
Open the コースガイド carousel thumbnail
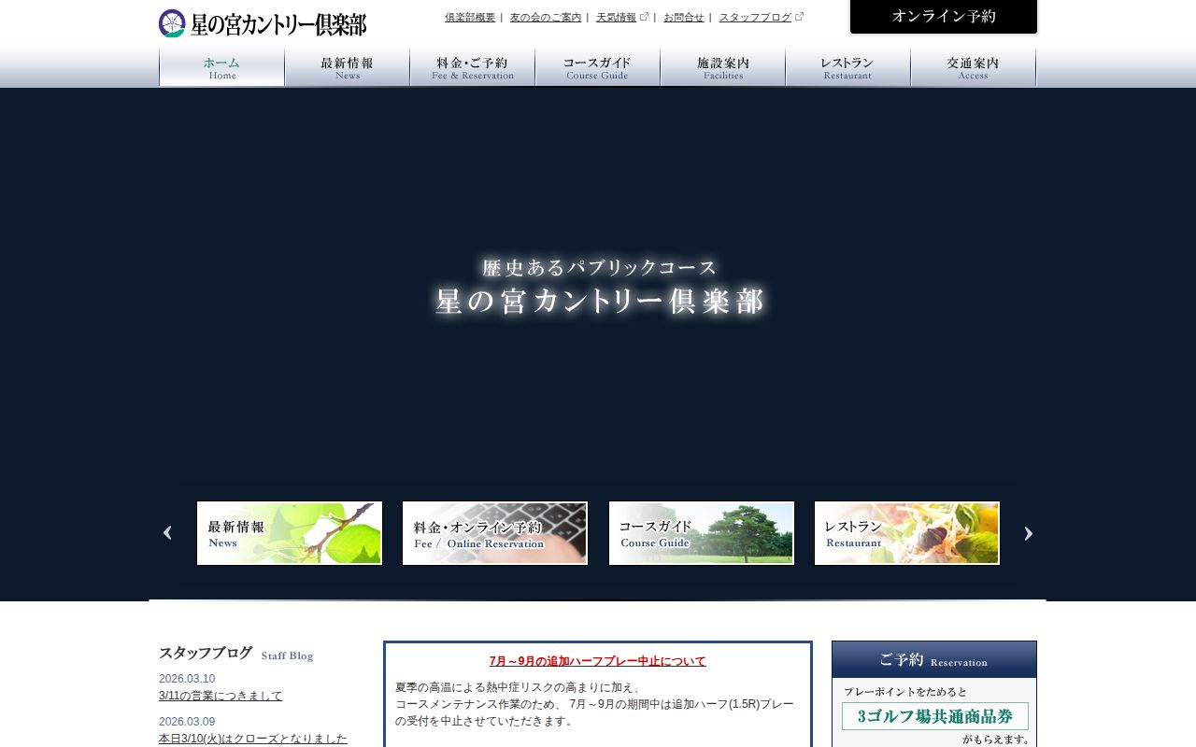pos(702,533)
